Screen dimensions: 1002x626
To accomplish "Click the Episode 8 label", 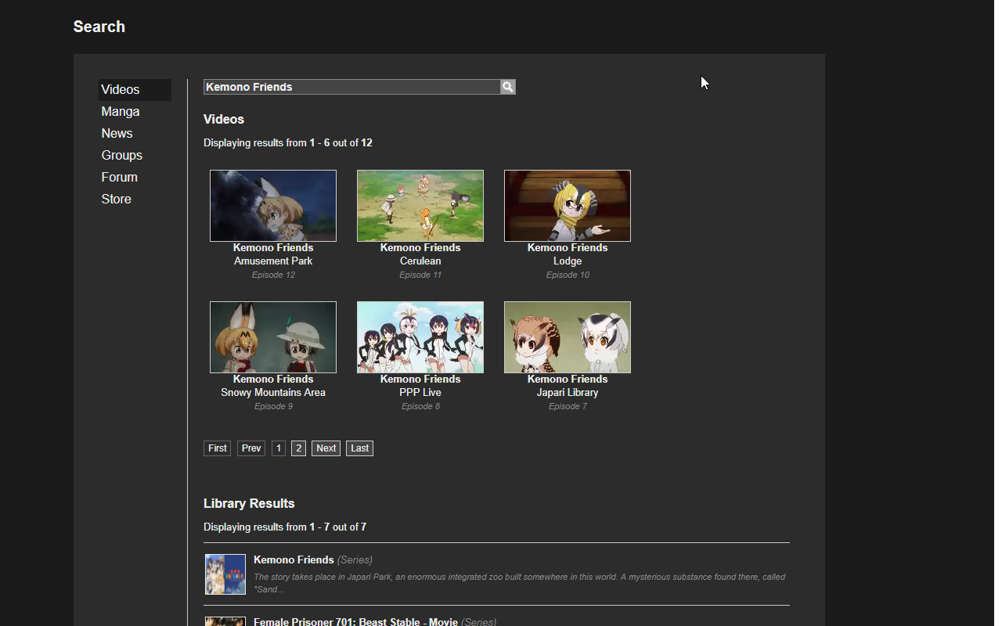I will click(420, 407).
